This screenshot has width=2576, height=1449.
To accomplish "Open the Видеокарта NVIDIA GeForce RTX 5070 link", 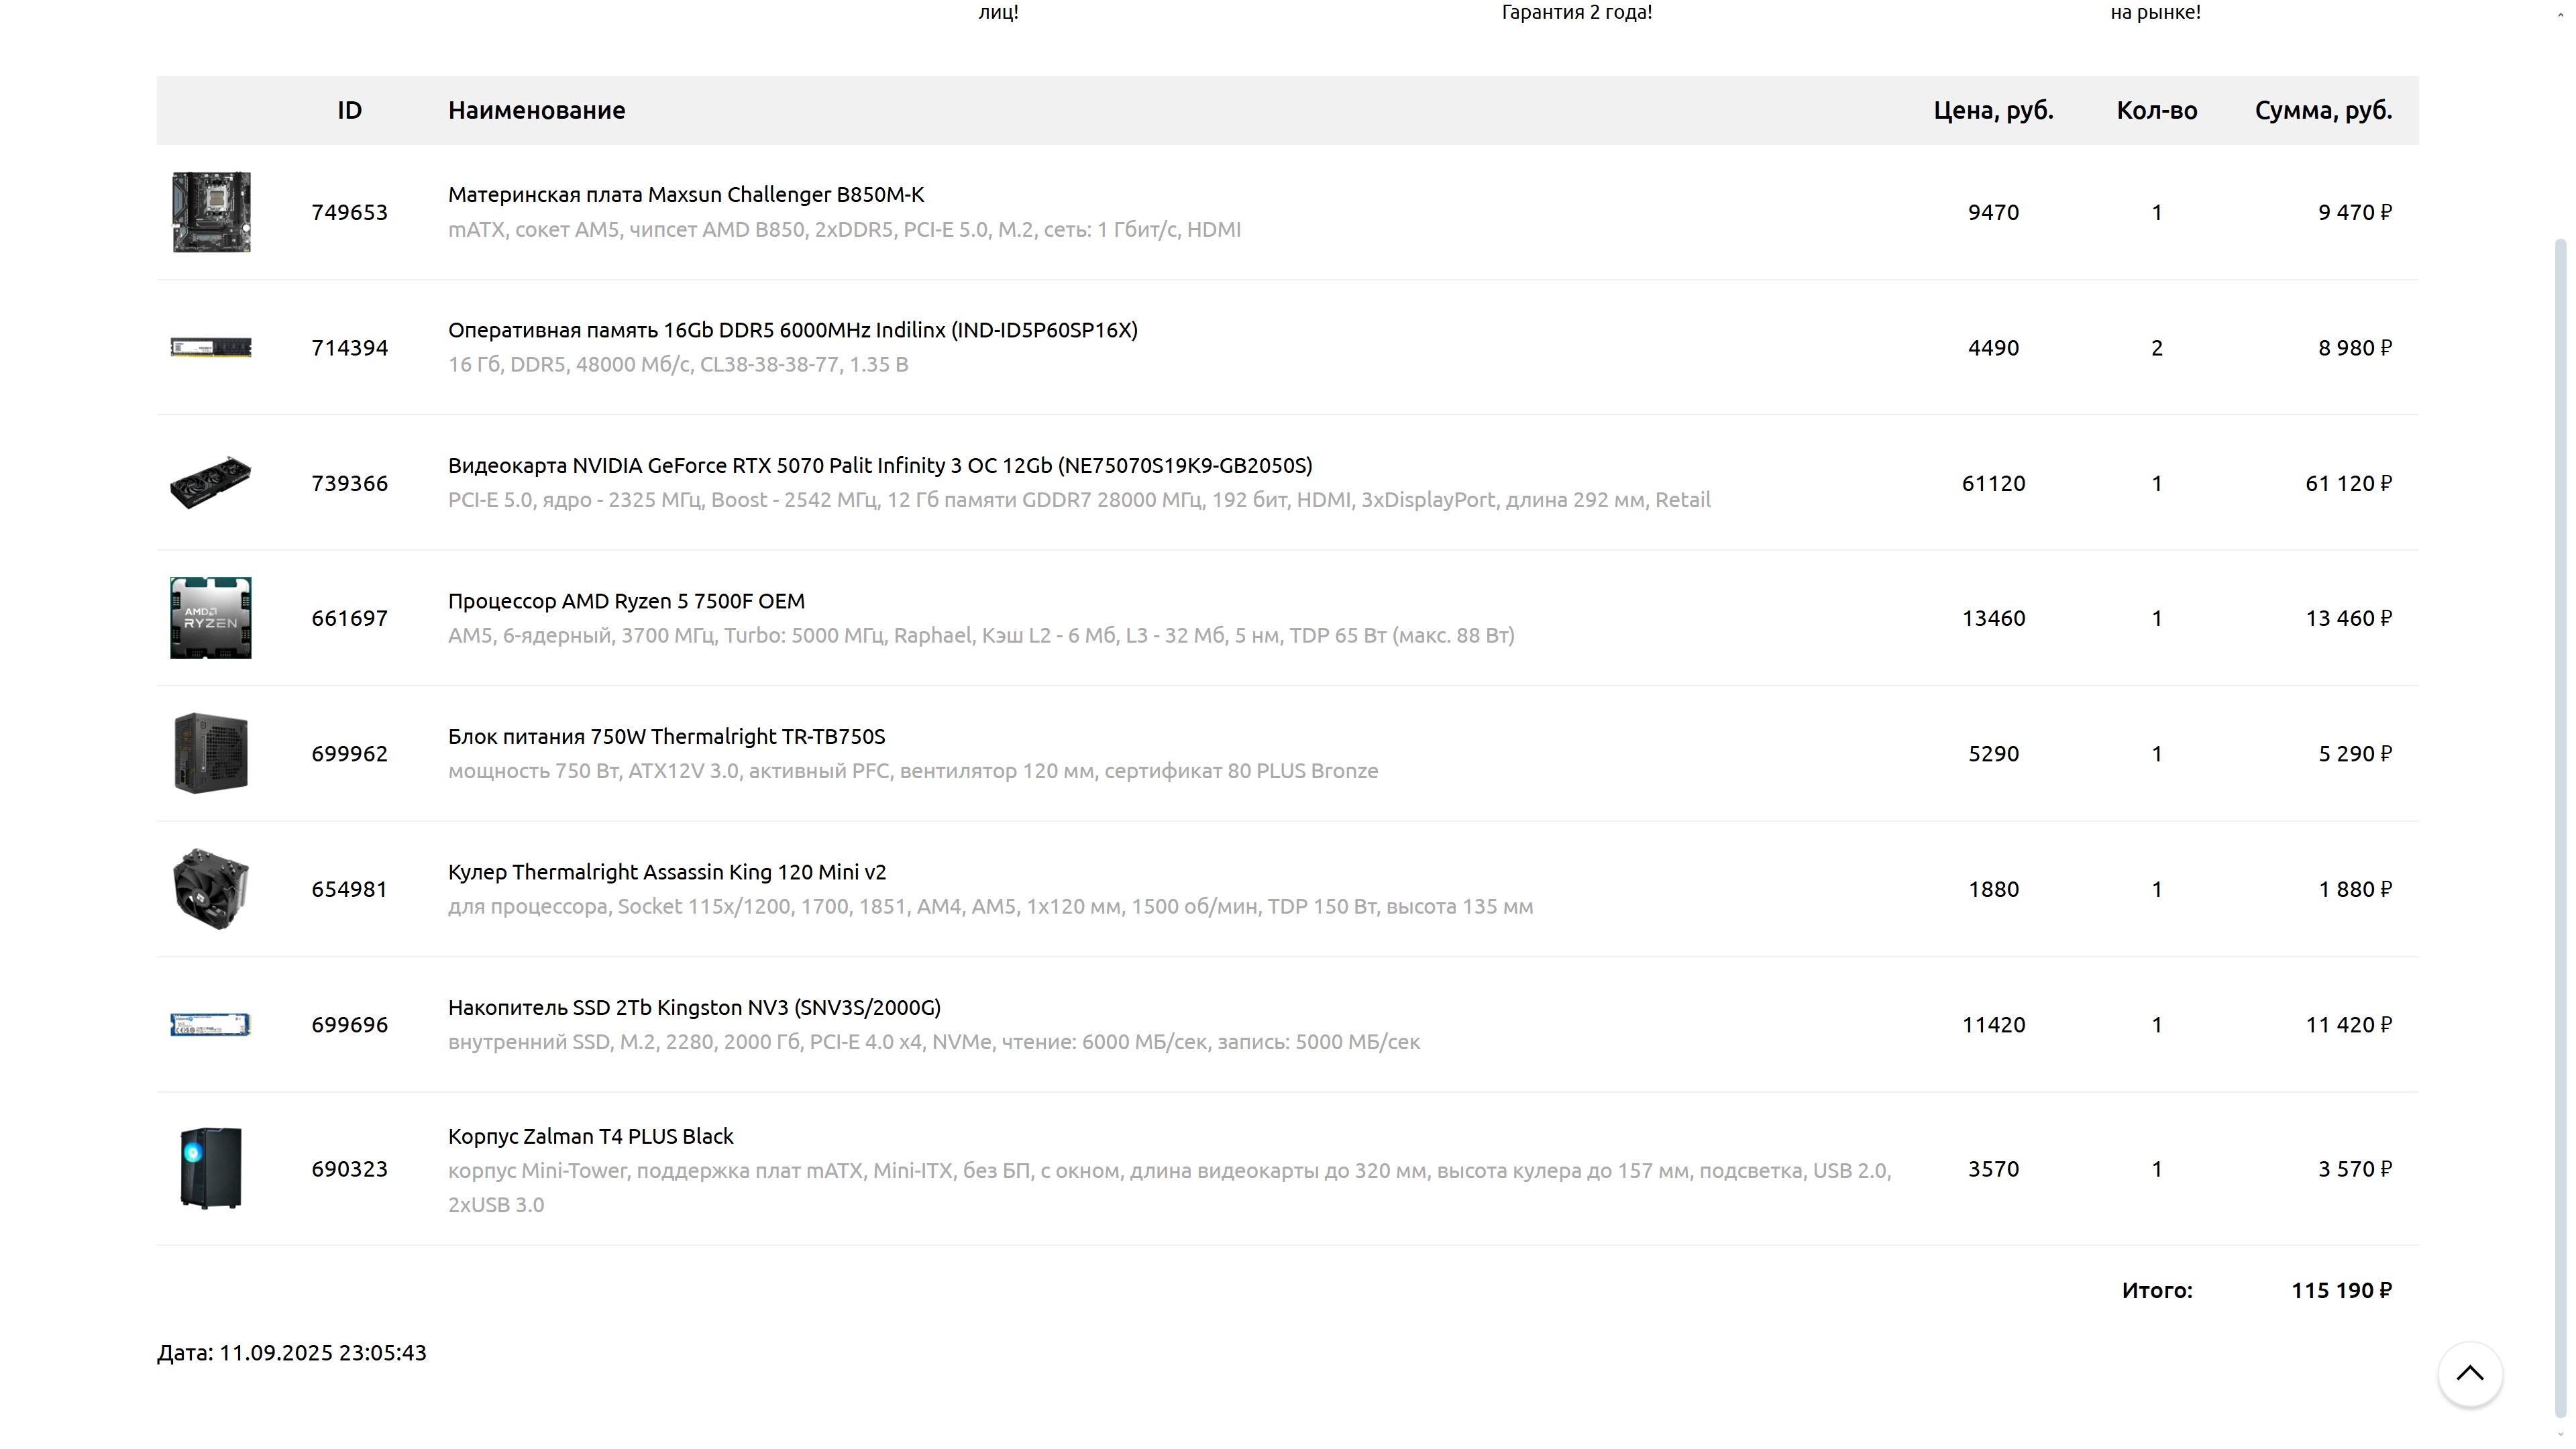I will (879, 465).
